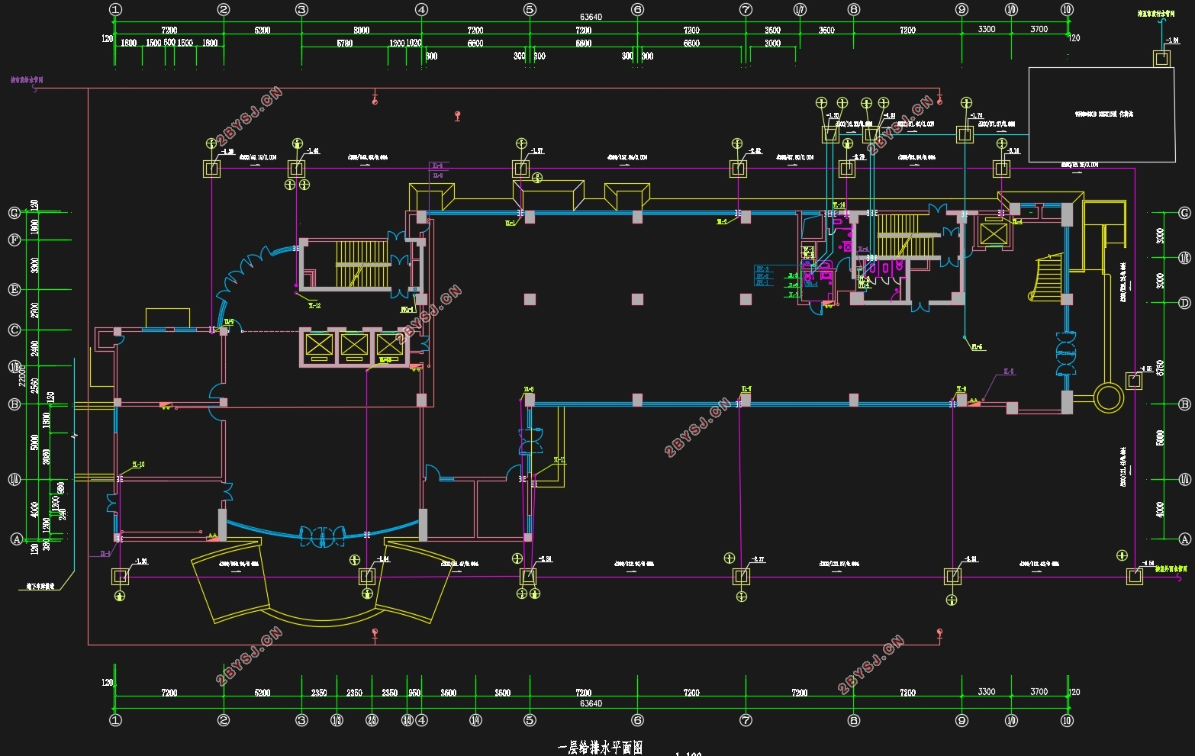Pick the 22000 overall dimension on the left
Viewport: 1195px width, 756px height.
pyautogui.click(x=23, y=375)
